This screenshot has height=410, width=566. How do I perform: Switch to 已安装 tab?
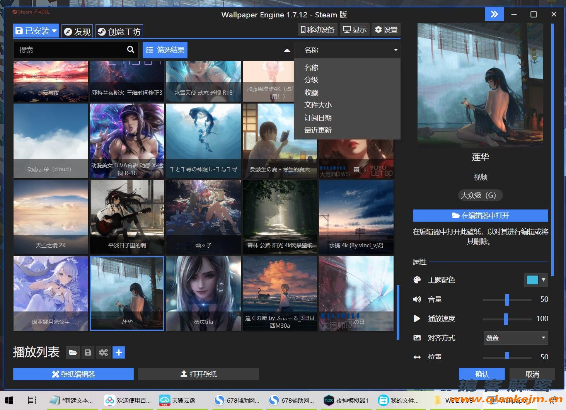pos(36,31)
